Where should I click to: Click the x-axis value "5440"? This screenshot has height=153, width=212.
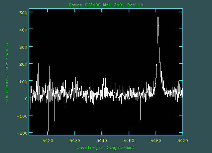pos(102,141)
